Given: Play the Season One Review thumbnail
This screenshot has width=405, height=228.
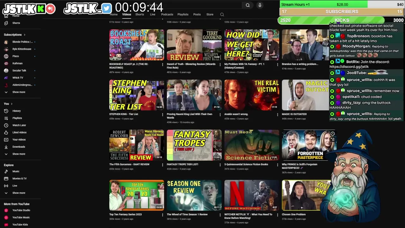Looking at the screenshot, I should click(194, 195).
